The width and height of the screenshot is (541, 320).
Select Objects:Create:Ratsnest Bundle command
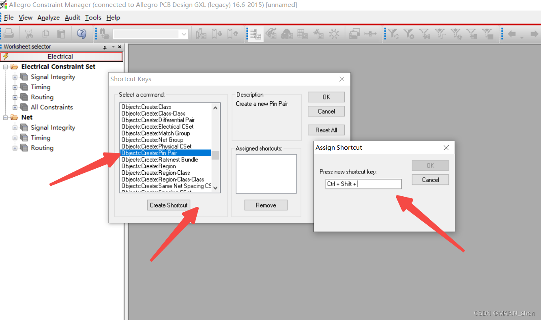click(160, 159)
